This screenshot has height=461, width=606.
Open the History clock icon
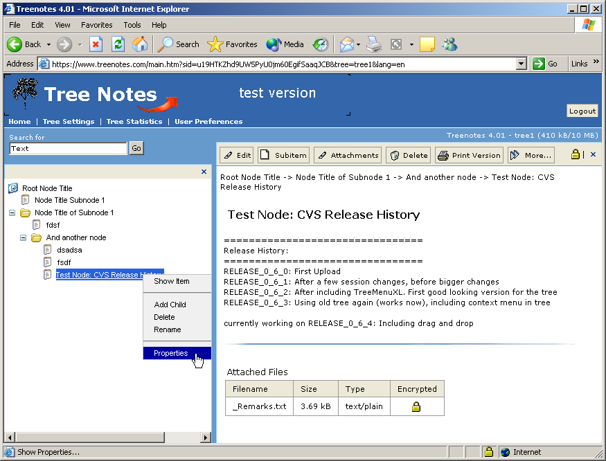pyautogui.click(x=321, y=44)
